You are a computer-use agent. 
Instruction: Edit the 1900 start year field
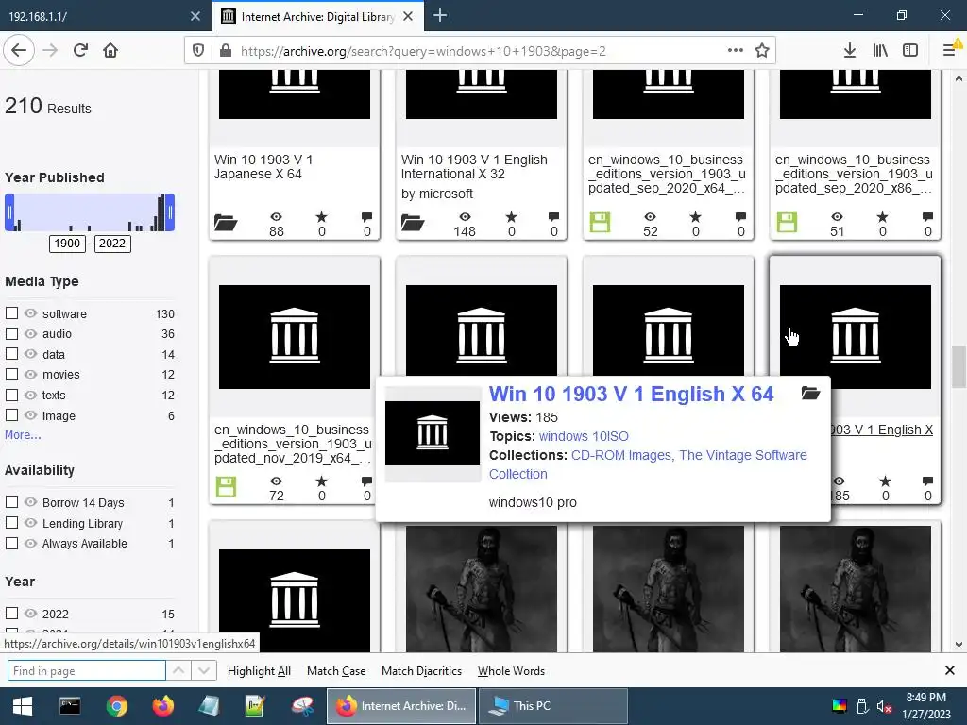[x=67, y=243]
